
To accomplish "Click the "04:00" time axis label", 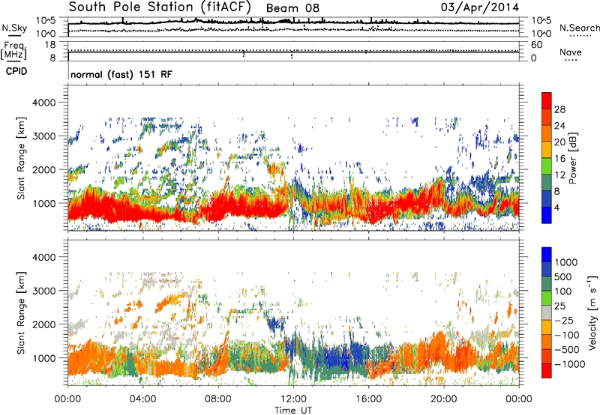I will pyautogui.click(x=142, y=399).
